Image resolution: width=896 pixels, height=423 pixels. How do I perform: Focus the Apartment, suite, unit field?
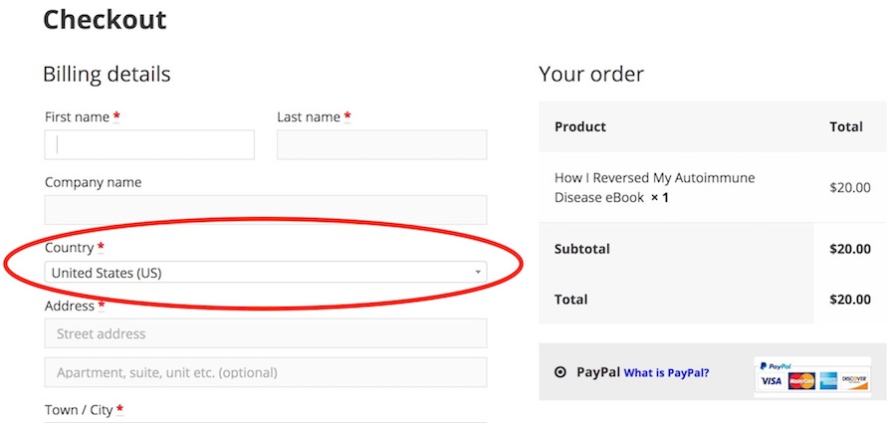tap(266, 372)
